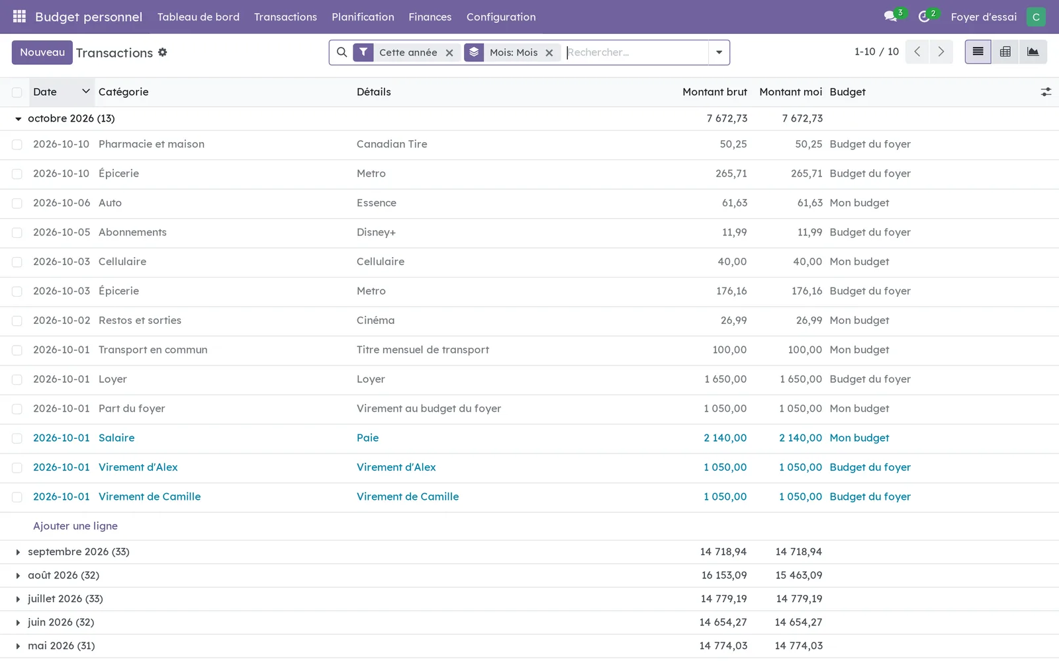Open the Tableau de bord menu

point(199,17)
